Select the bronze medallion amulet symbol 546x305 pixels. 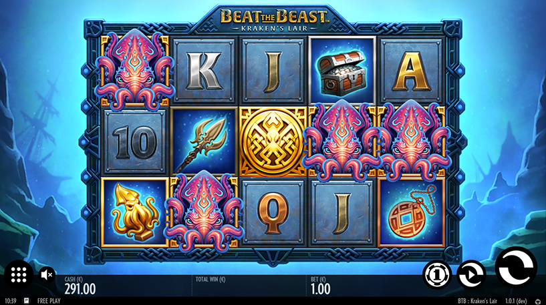[x=411, y=212]
